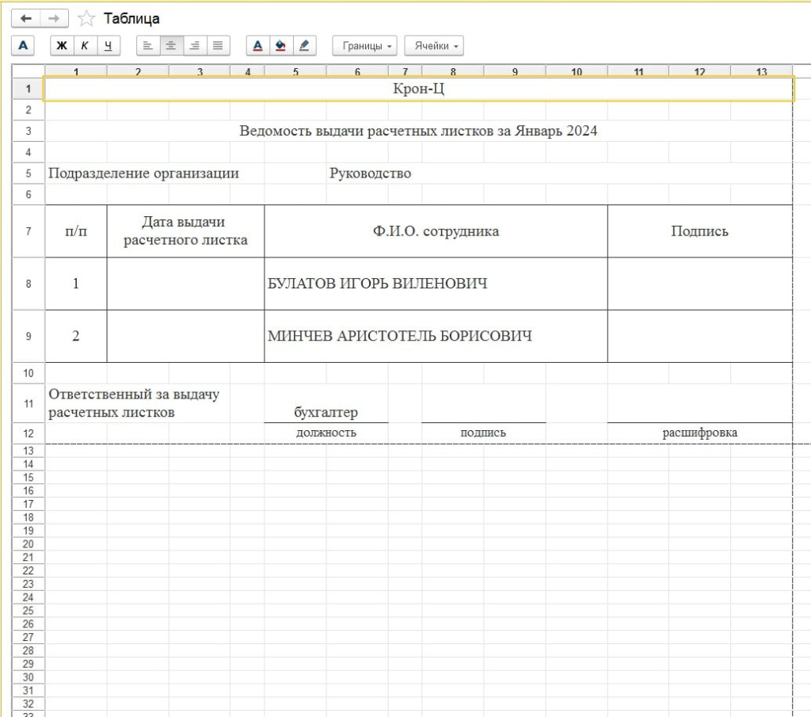Open the Границы dropdown
Image resolution: width=811 pixels, height=717 pixels.
364,45
